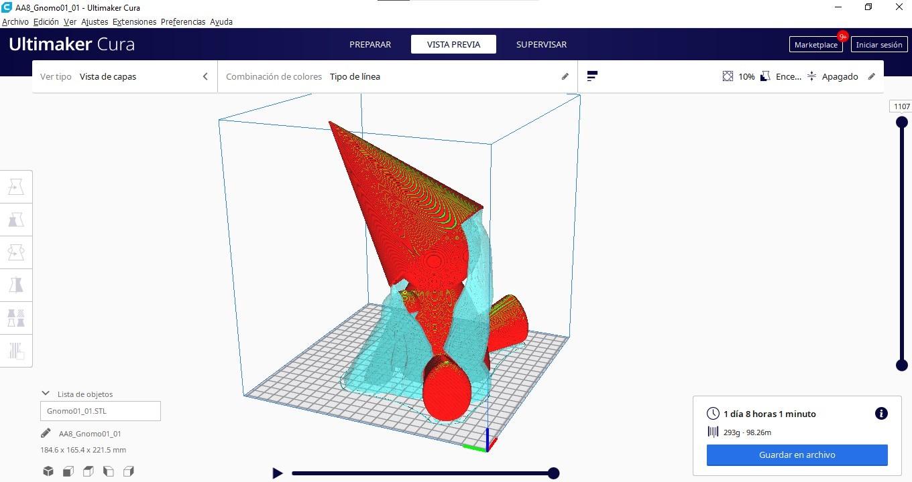Click the support setting icon
912x482 pixels.
[765, 76]
